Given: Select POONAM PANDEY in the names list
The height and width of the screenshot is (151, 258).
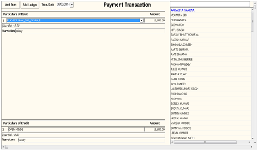Looking at the screenshot, I should coord(180,64).
